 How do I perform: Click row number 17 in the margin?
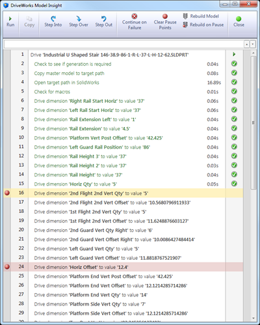[21, 202]
